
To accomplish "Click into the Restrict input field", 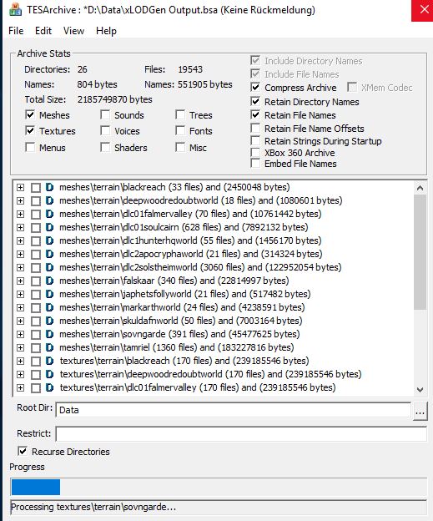I will (241, 434).
